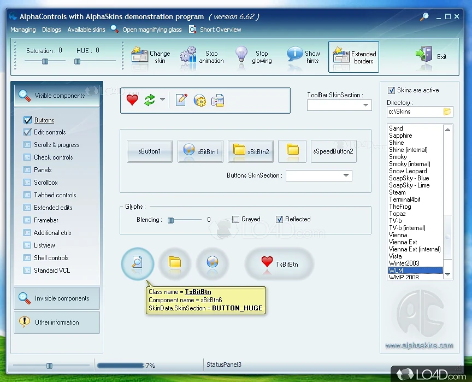Click the gear settings toolbar icon
The height and width of the screenshot is (382, 472).
coord(200,101)
